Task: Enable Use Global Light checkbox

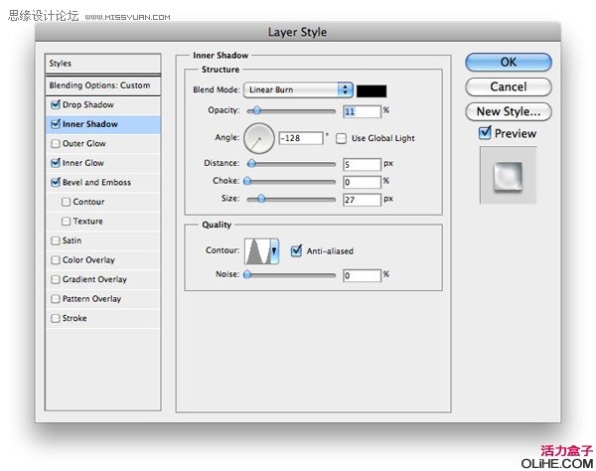Action: (341, 138)
